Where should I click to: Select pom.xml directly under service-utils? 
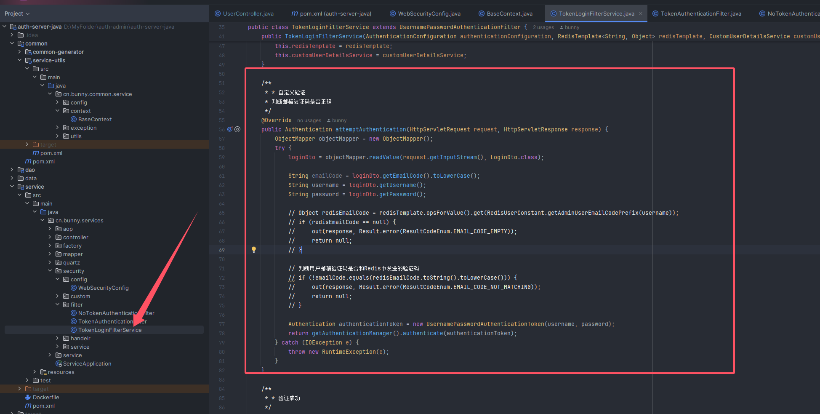51,153
